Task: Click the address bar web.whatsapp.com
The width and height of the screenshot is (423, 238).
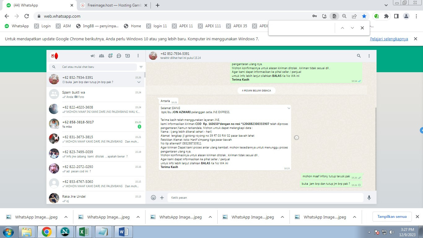Action: 62,16
